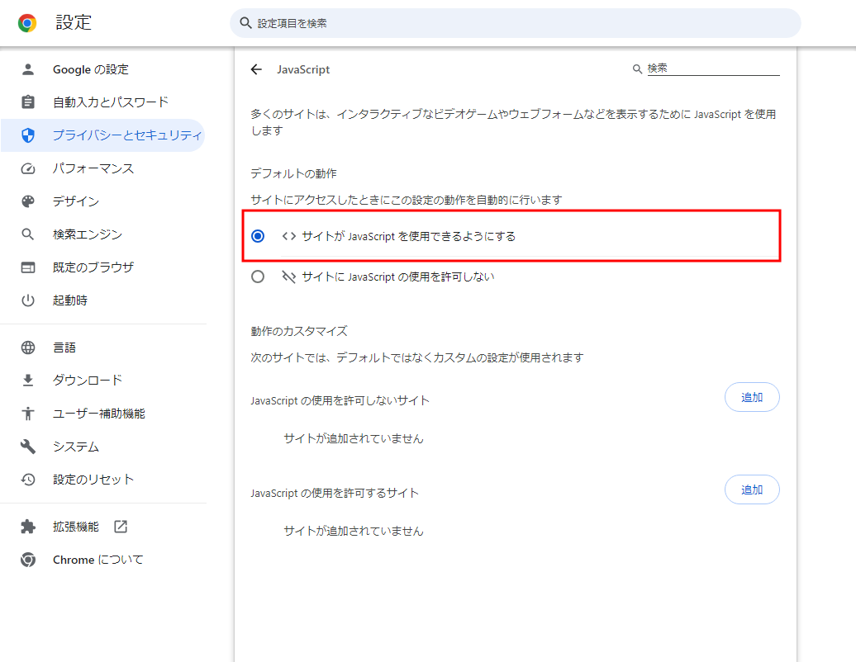Screen dimensions: 856x662
Task: Click the clipboard icon for 自動入力とパスワード
Action: 28,102
